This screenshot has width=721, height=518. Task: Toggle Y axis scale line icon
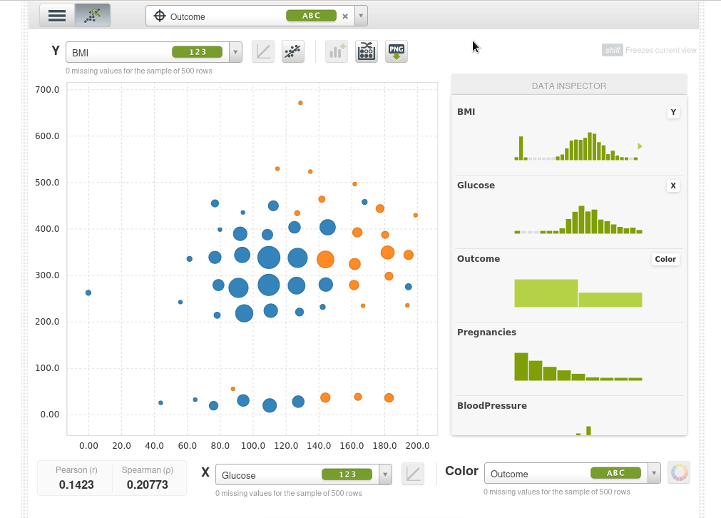click(263, 51)
